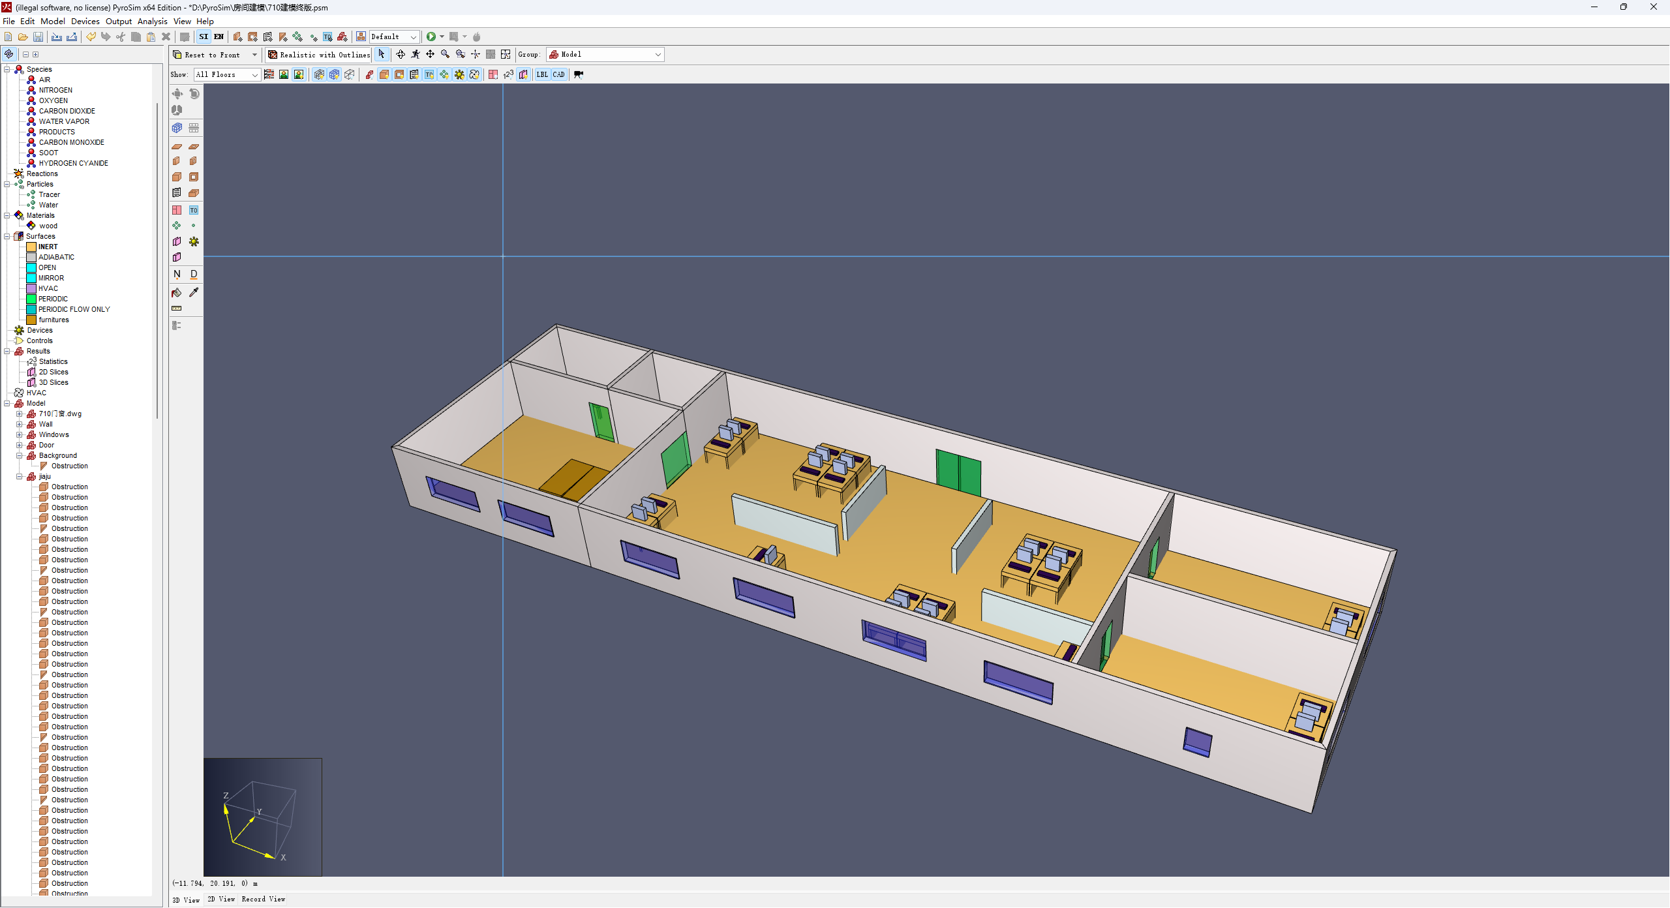Click the XYZ axis orientation cube

[263, 817]
